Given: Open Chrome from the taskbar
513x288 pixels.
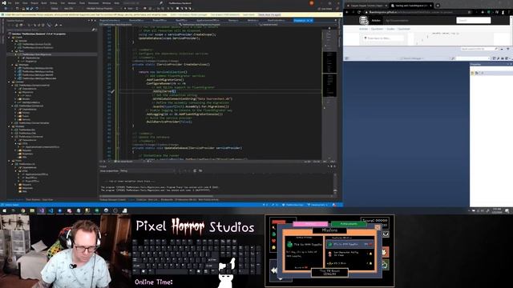Looking at the screenshot, I should (23, 211).
